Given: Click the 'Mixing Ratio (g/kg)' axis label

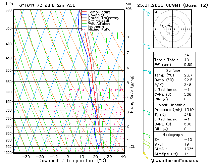Looking at the screenshot, I should tap(131, 94).
